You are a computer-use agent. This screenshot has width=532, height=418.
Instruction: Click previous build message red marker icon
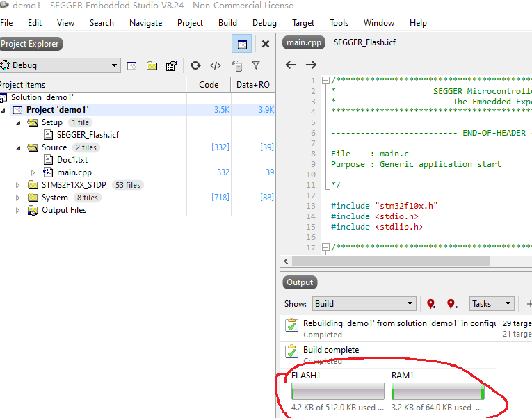[x=432, y=304]
